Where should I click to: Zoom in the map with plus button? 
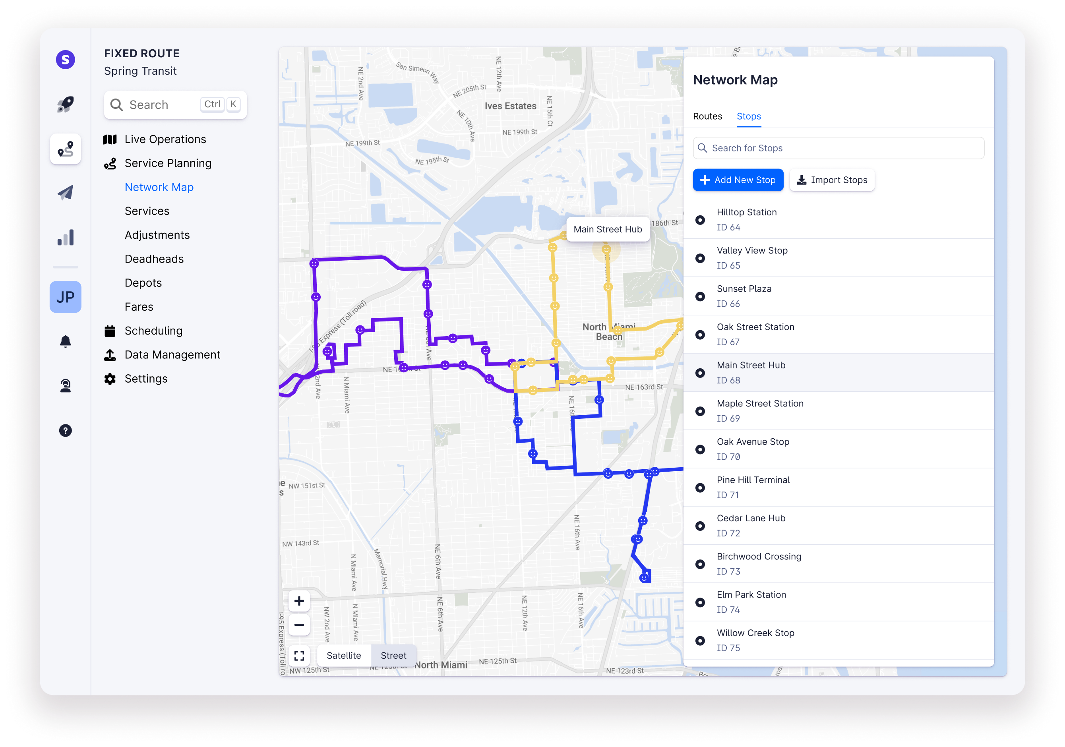tap(299, 601)
